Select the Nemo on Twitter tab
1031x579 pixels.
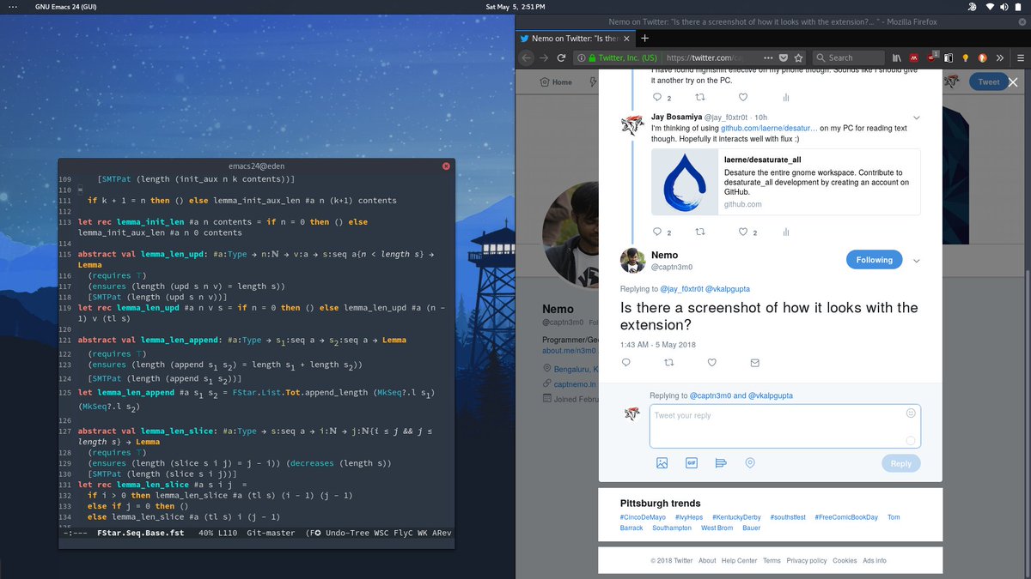pos(575,38)
